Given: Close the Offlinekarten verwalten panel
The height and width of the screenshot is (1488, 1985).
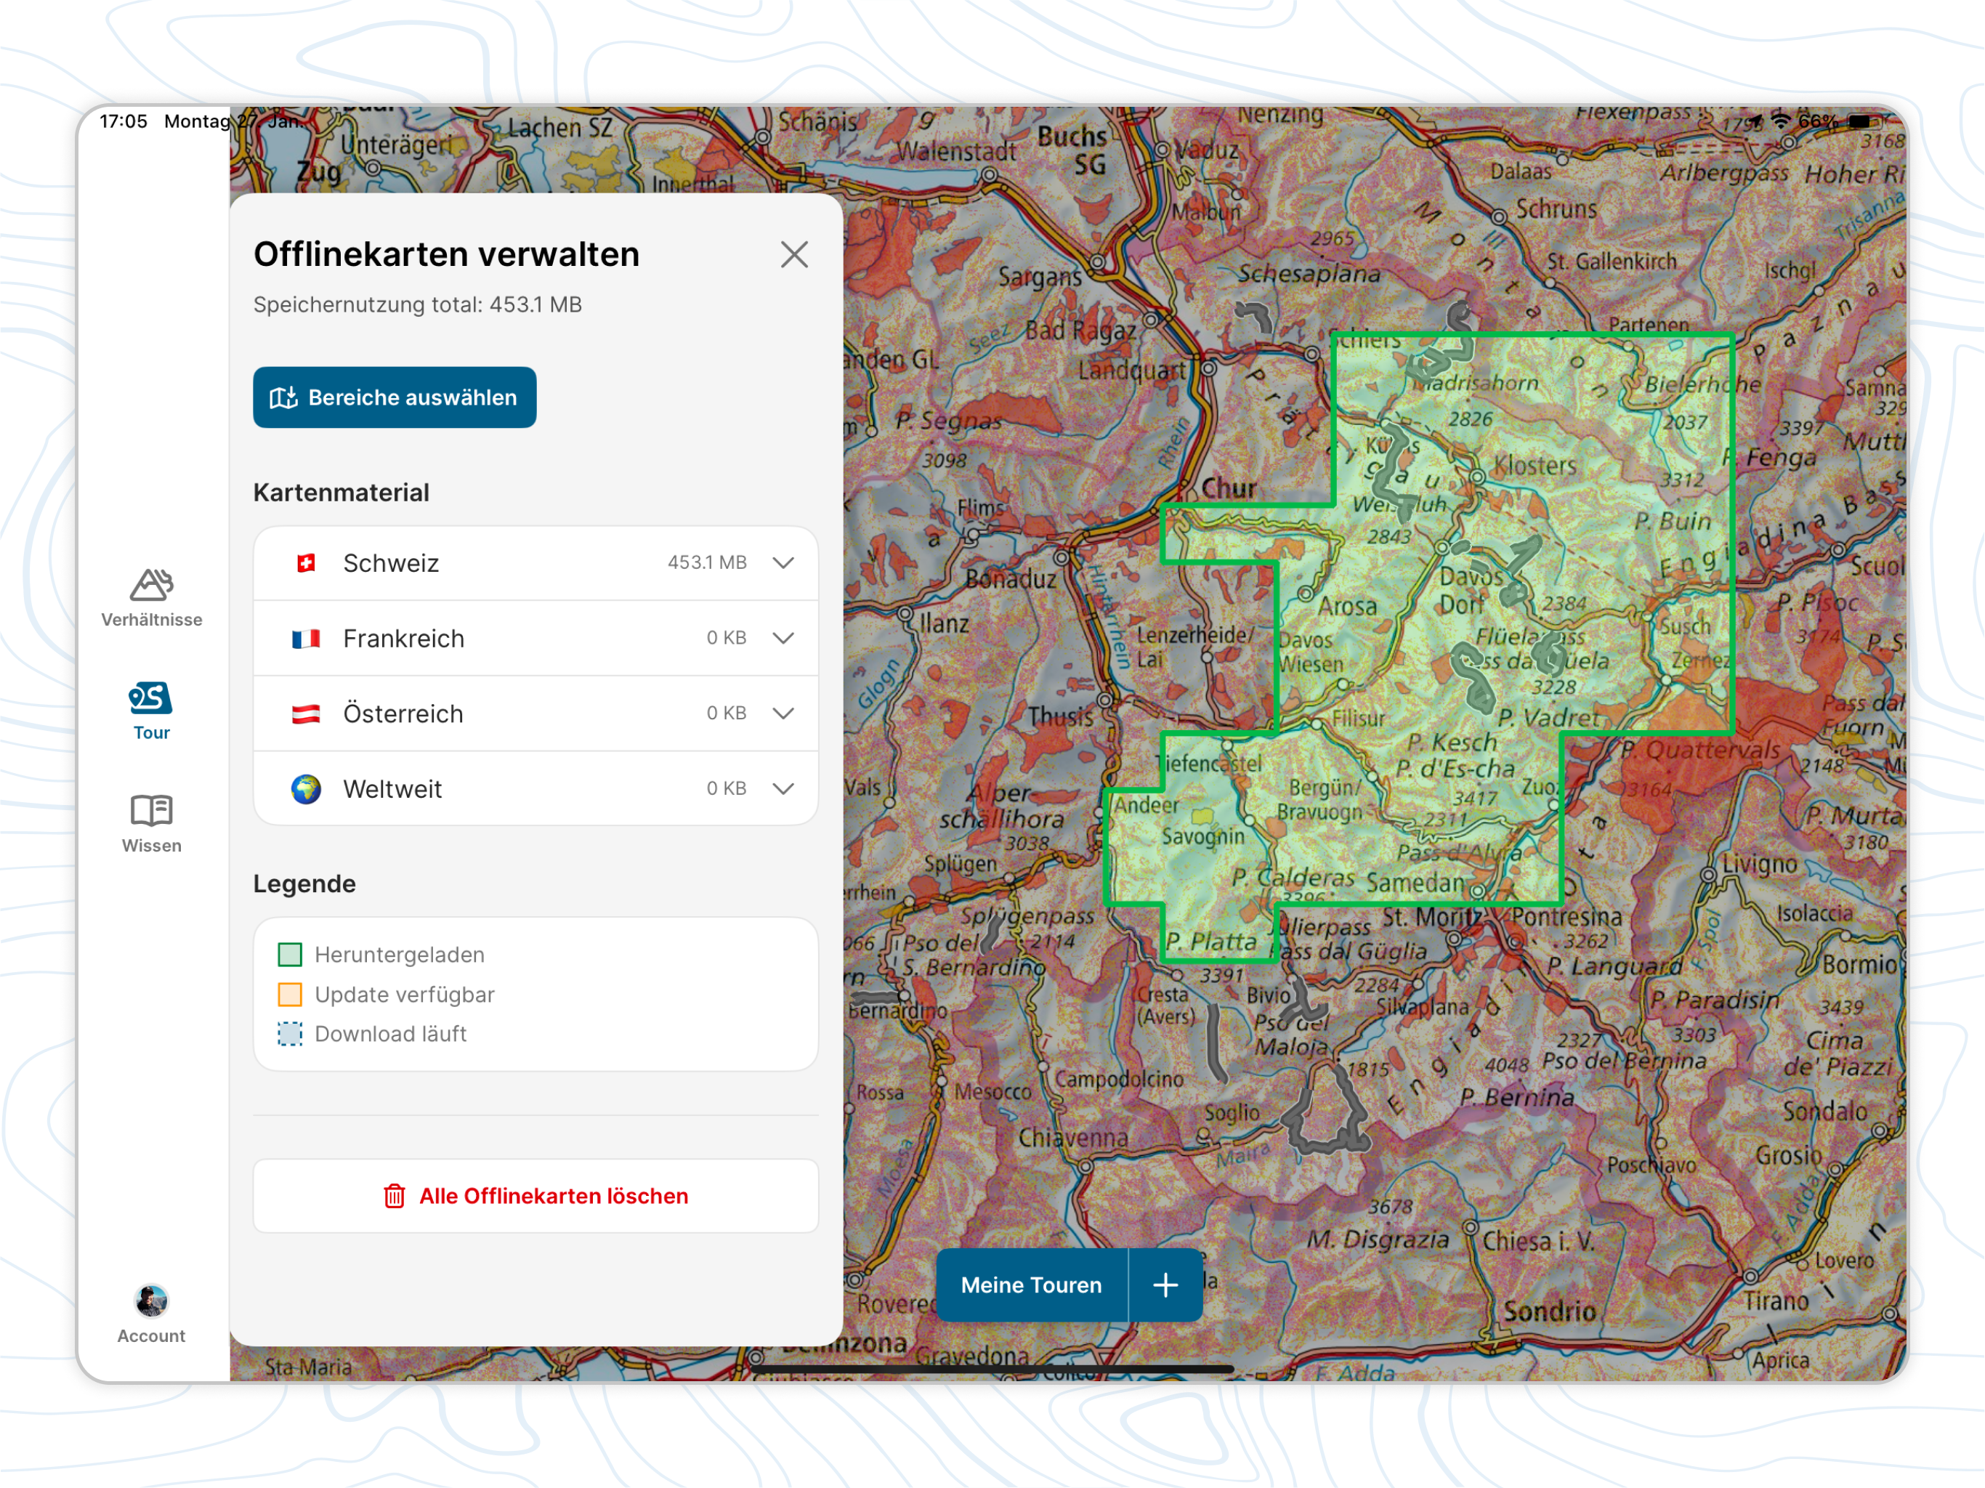Looking at the screenshot, I should [793, 255].
